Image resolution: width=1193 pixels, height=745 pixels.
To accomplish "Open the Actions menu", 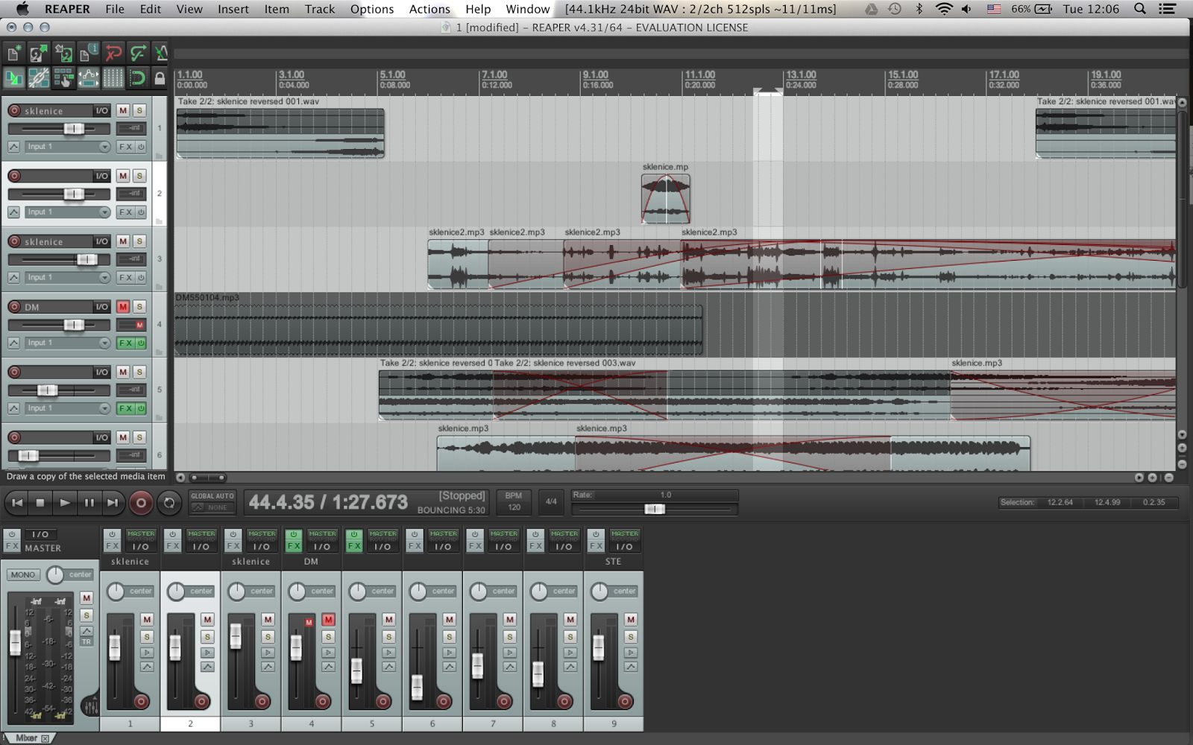I will tap(429, 9).
